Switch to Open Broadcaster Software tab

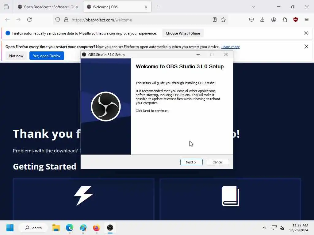(48, 7)
